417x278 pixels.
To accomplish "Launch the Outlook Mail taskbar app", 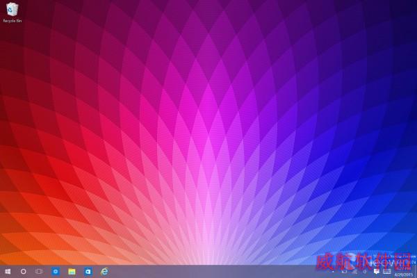I will tap(88, 271).
